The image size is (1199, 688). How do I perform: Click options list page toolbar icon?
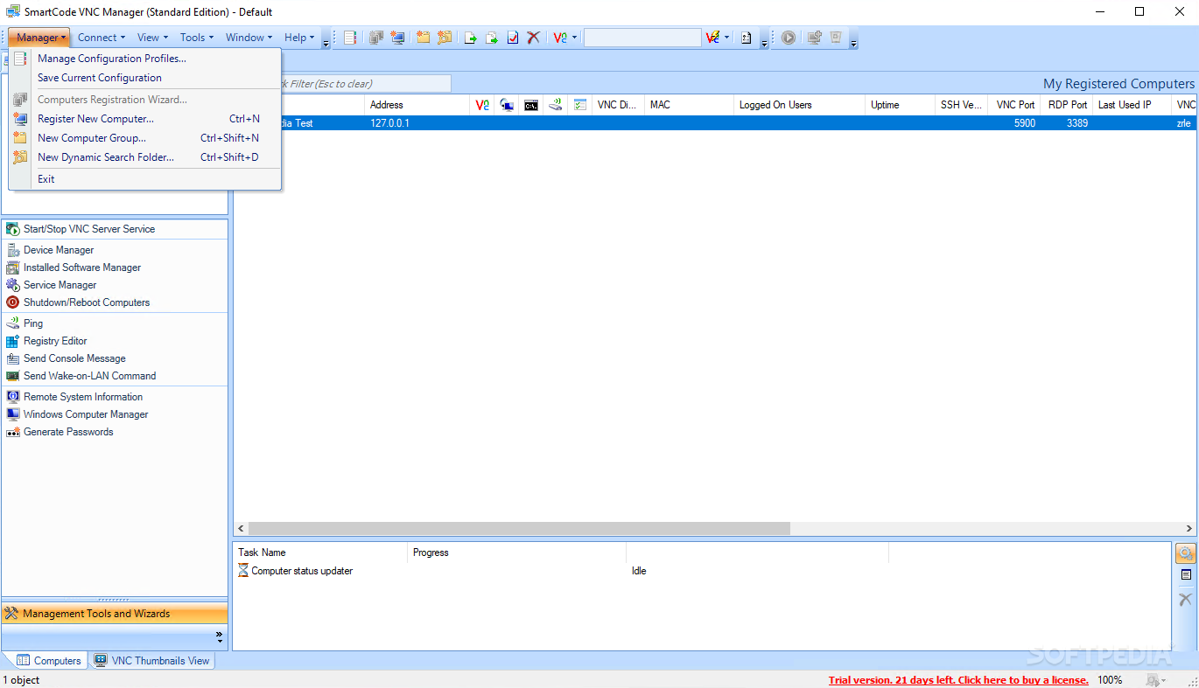coord(747,38)
